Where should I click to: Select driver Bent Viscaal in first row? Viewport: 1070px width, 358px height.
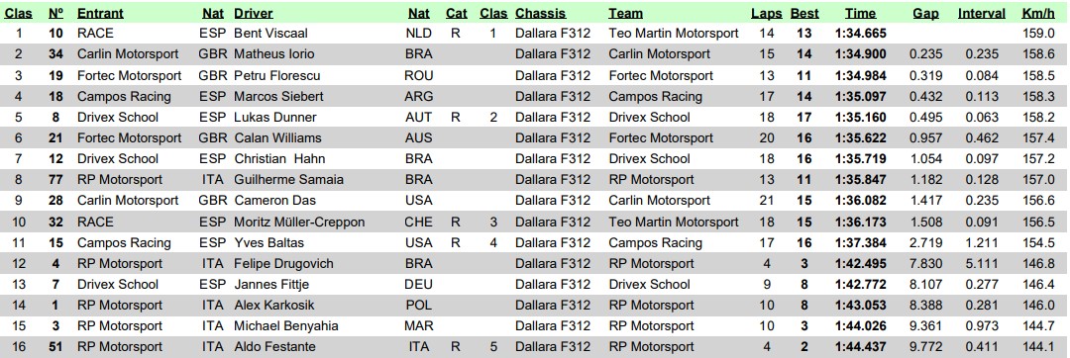pyautogui.click(x=270, y=34)
